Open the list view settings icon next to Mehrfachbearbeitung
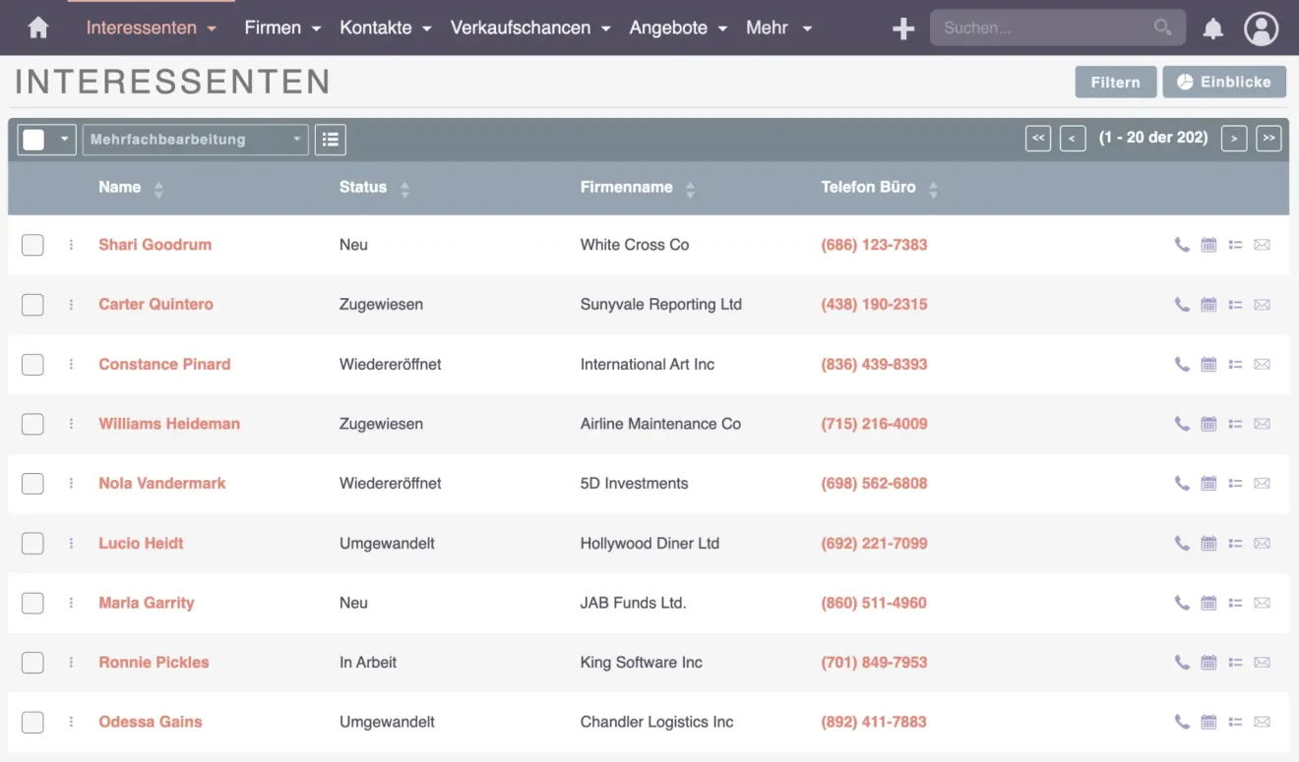Image resolution: width=1299 pixels, height=762 pixels. click(330, 140)
